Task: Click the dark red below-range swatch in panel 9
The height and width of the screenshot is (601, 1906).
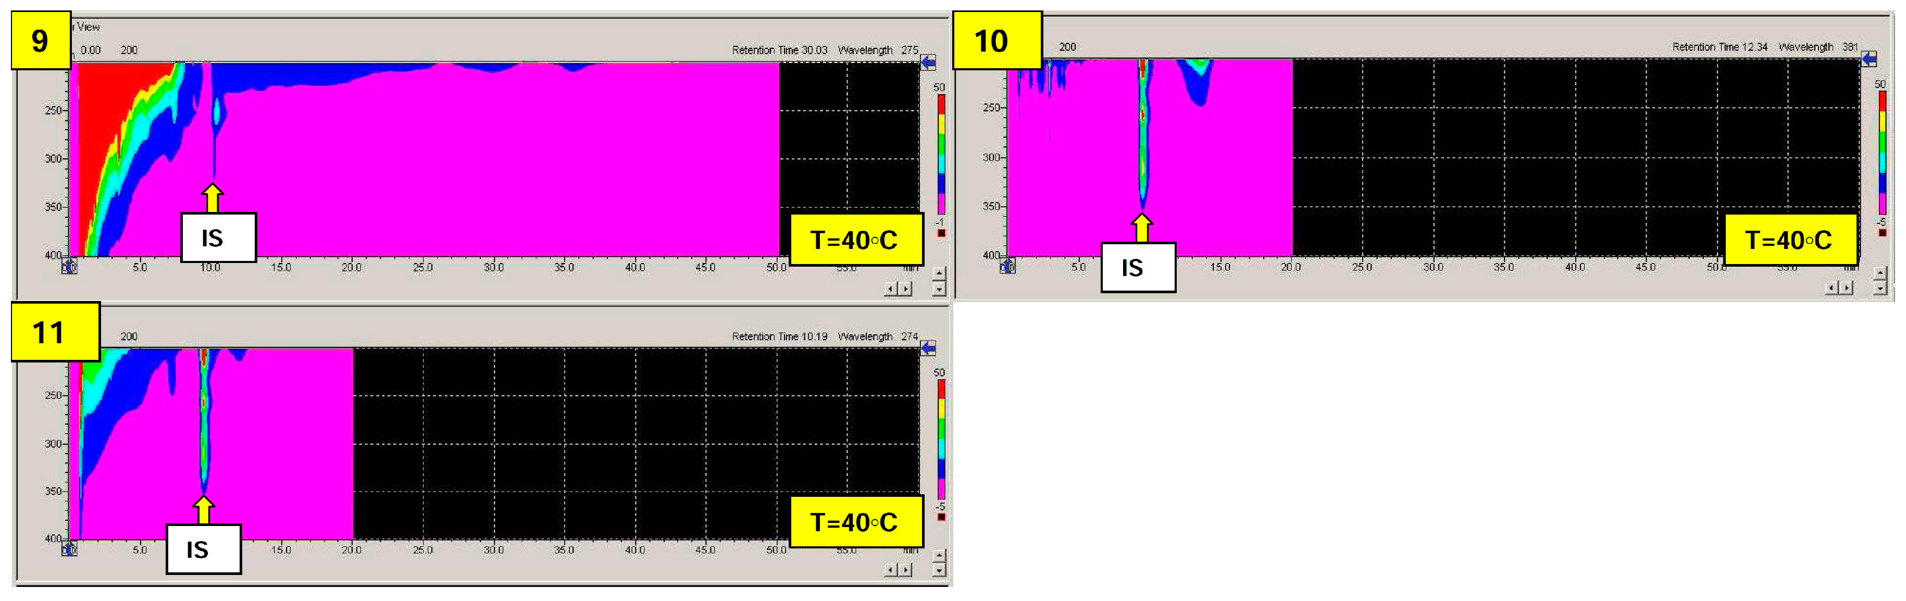Action: point(941,233)
